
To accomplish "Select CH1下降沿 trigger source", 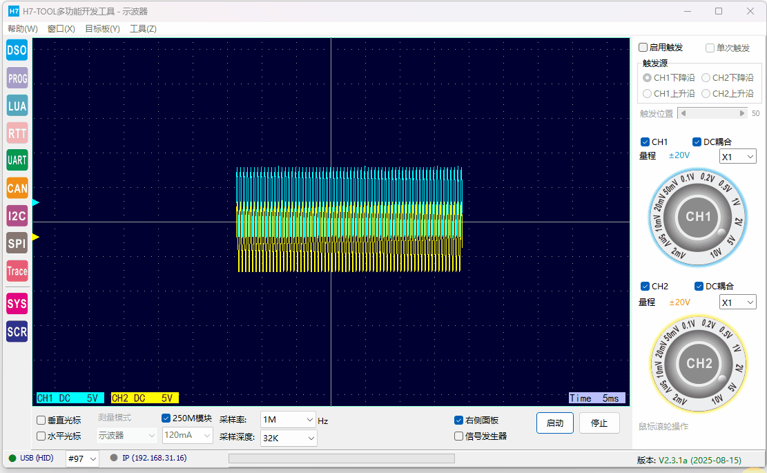I will pos(647,78).
